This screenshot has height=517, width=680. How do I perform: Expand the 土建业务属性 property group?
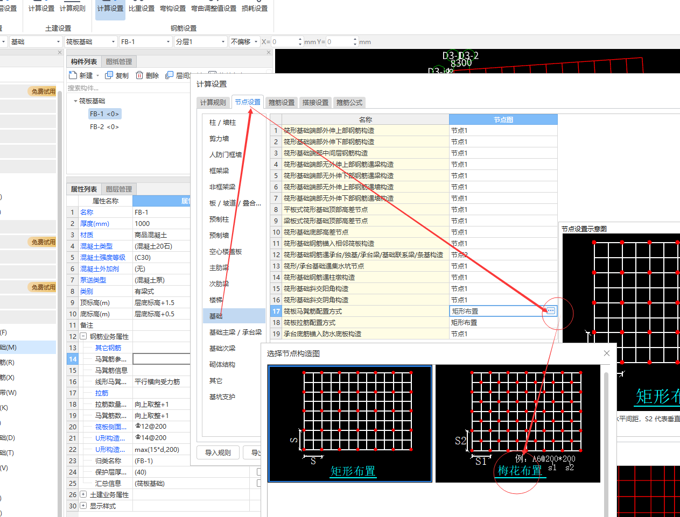[83, 494]
